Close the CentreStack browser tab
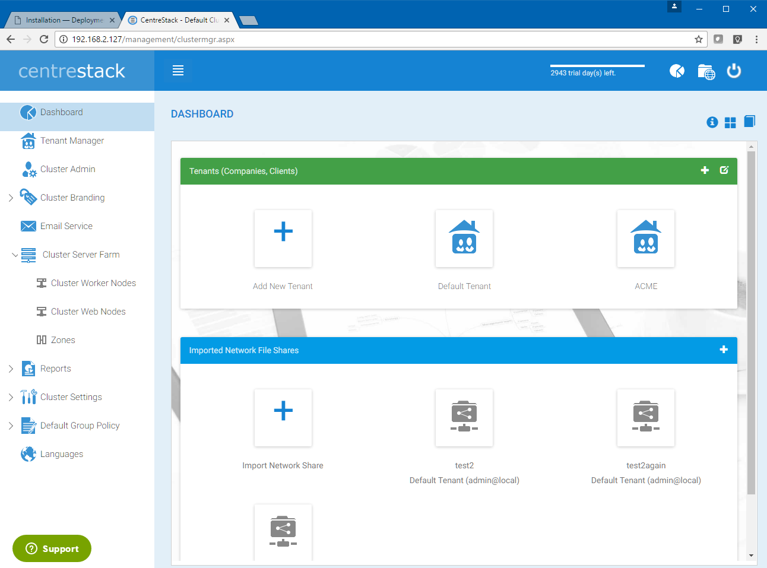The width and height of the screenshot is (767, 568). 227,20
